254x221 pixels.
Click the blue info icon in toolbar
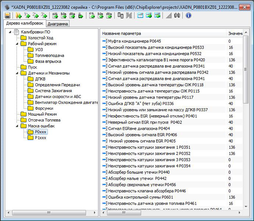pyautogui.click(x=188, y=15)
